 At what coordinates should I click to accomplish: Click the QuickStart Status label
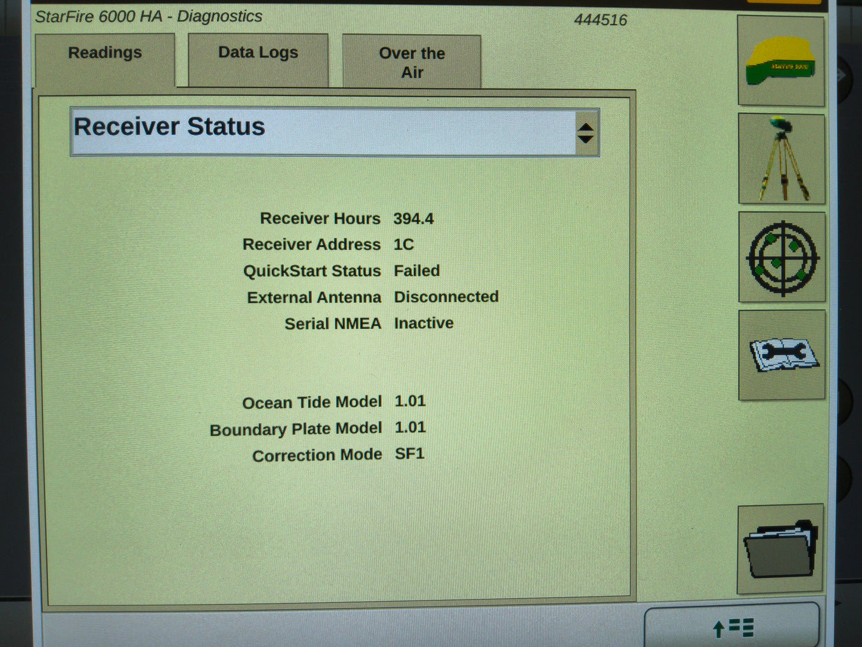coord(312,271)
